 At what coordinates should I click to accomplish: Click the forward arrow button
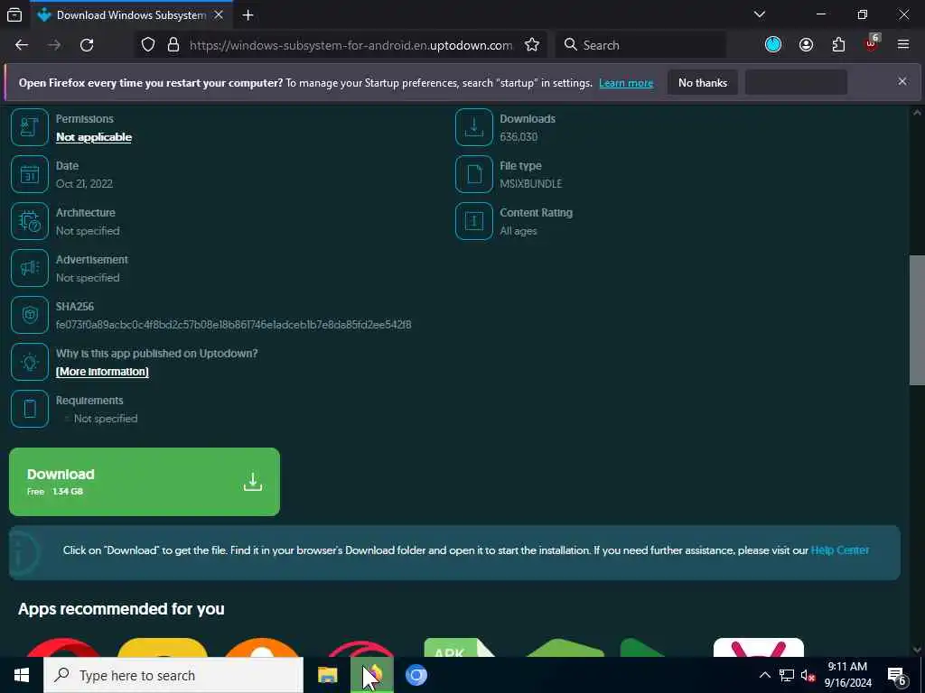54,45
